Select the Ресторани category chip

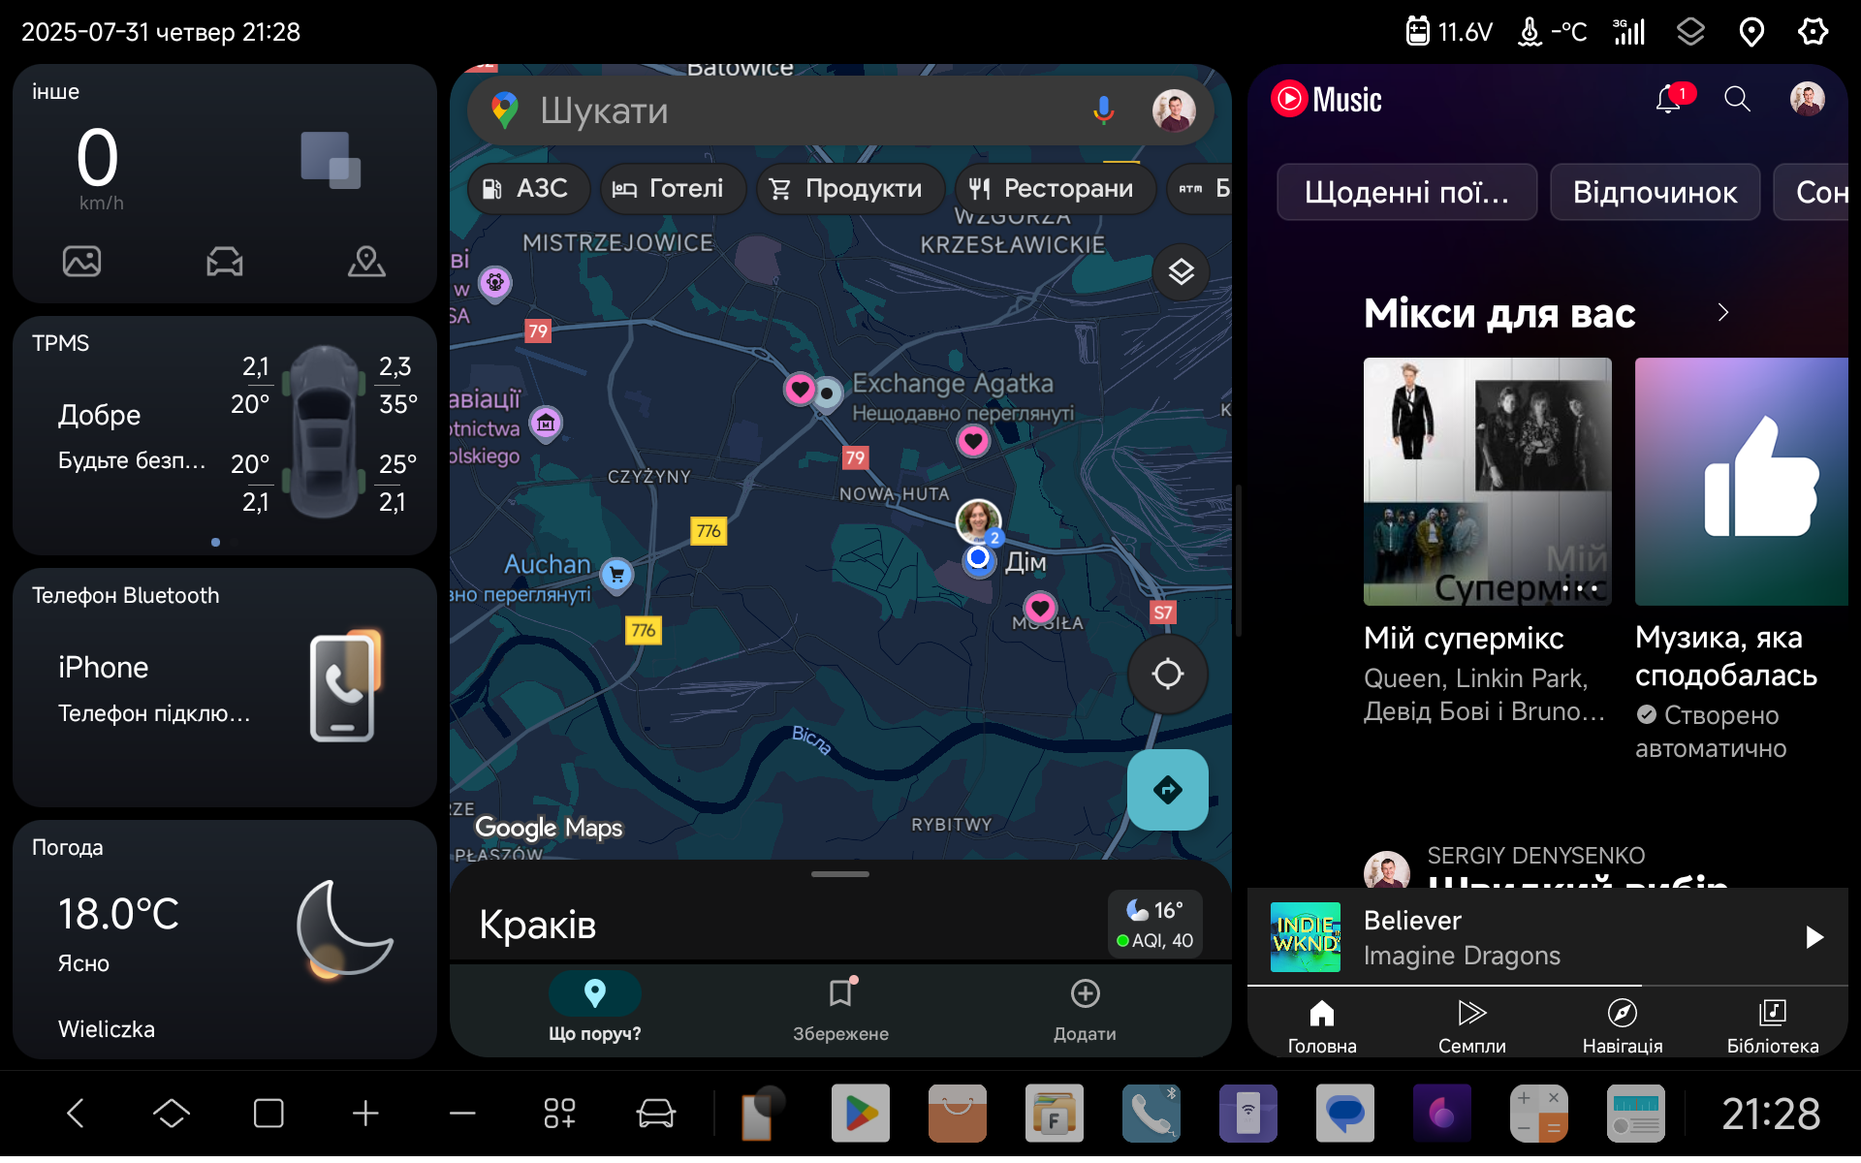1055,188
